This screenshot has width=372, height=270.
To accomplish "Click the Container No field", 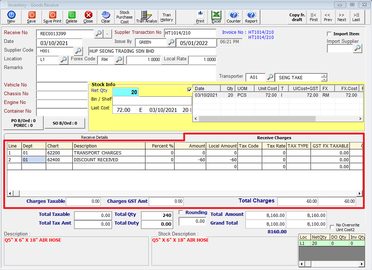I will (62, 112).
